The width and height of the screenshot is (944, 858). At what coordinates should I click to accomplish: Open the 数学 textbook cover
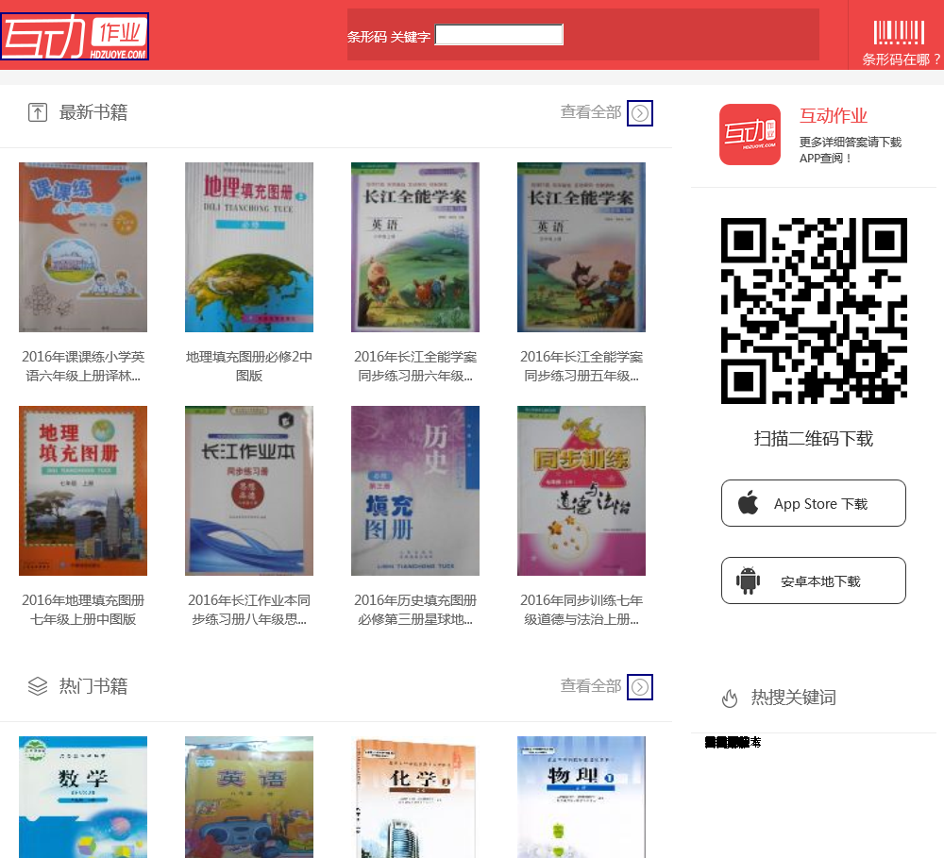point(83,797)
